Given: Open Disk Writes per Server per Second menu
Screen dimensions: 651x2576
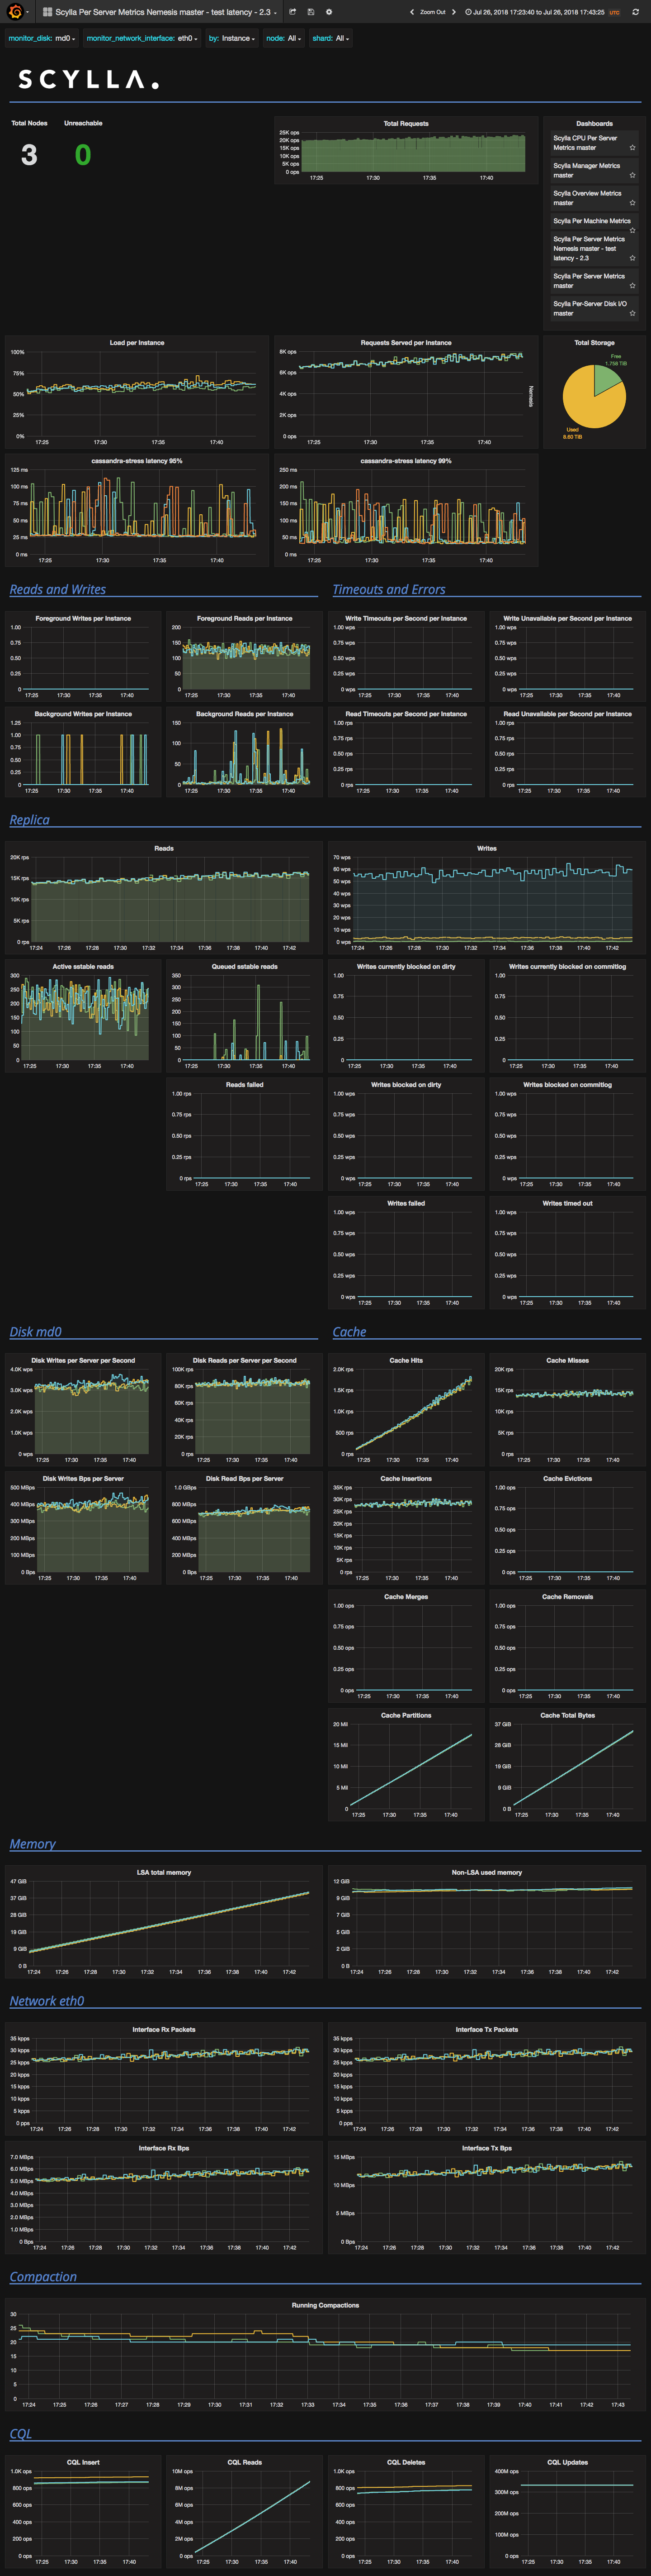Looking at the screenshot, I should coord(83,1360).
